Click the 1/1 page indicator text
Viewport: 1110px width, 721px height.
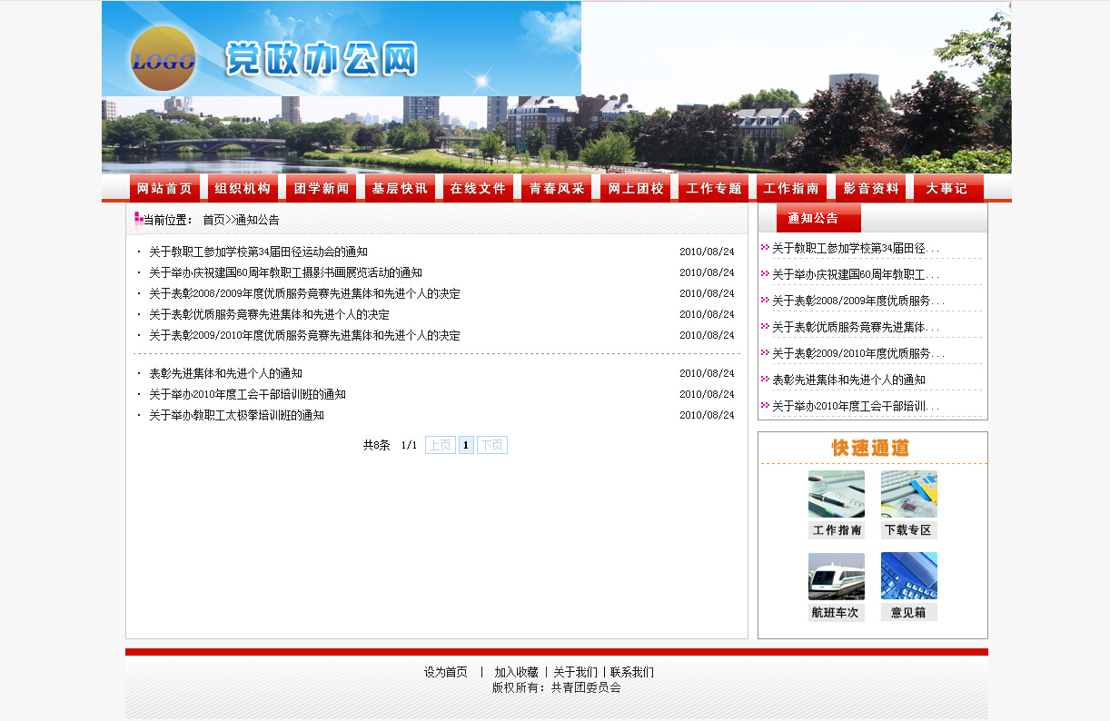pos(409,445)
